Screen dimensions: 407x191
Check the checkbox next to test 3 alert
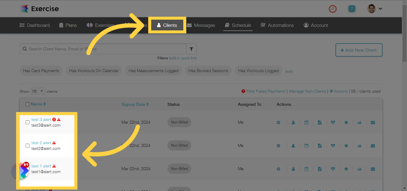[x=27, y=122]
